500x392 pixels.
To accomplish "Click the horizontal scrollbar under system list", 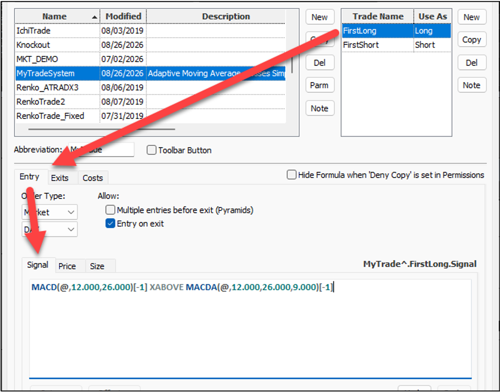I will tap(101, 129).
